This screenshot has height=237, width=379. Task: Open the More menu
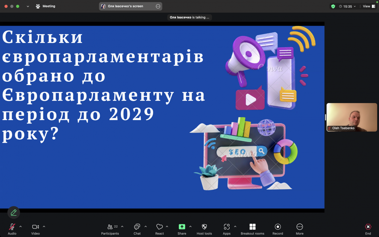point(299,227)
